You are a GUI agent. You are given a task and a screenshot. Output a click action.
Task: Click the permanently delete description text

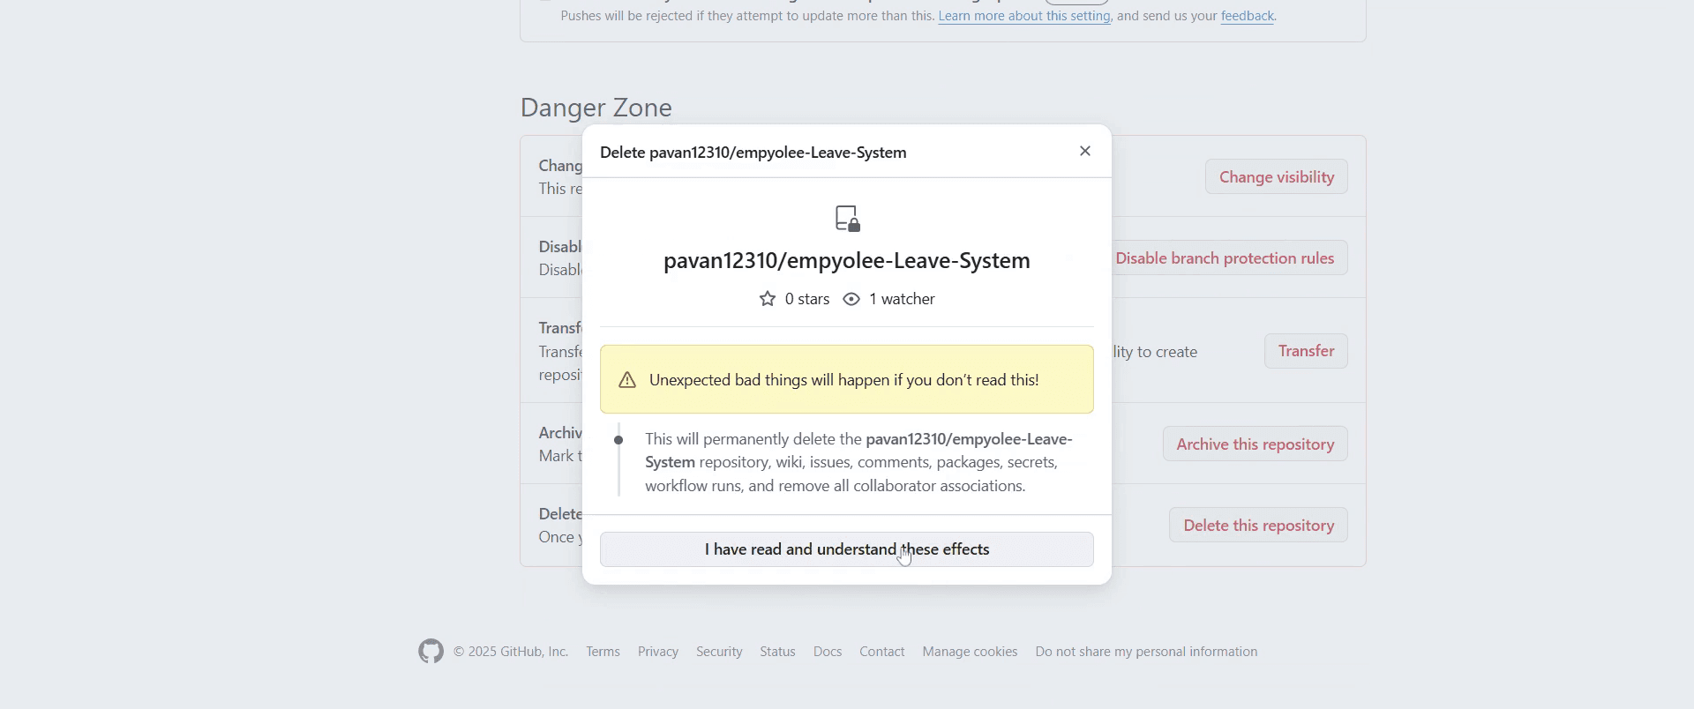(859, 462)
